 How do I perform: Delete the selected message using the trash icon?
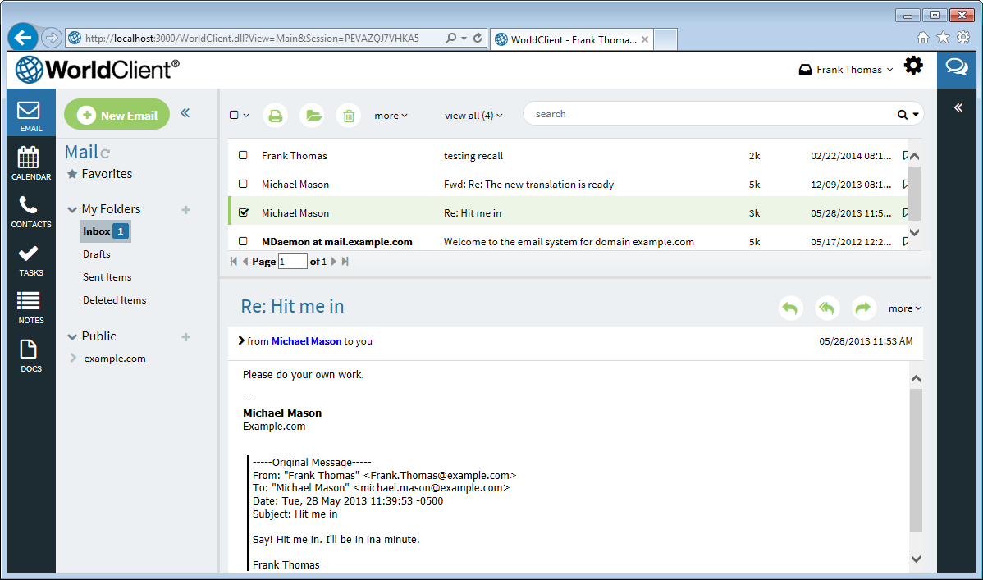tap(348, 115)
